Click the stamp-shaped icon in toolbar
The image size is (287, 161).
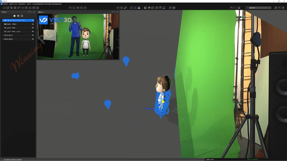click(x=139, y=8)
